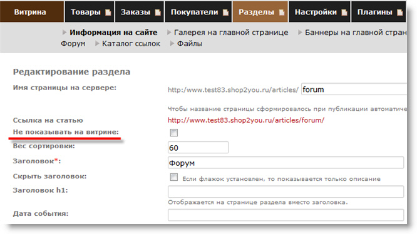Go to Форум submenu link
417x234 pixels.
point(73,44)
